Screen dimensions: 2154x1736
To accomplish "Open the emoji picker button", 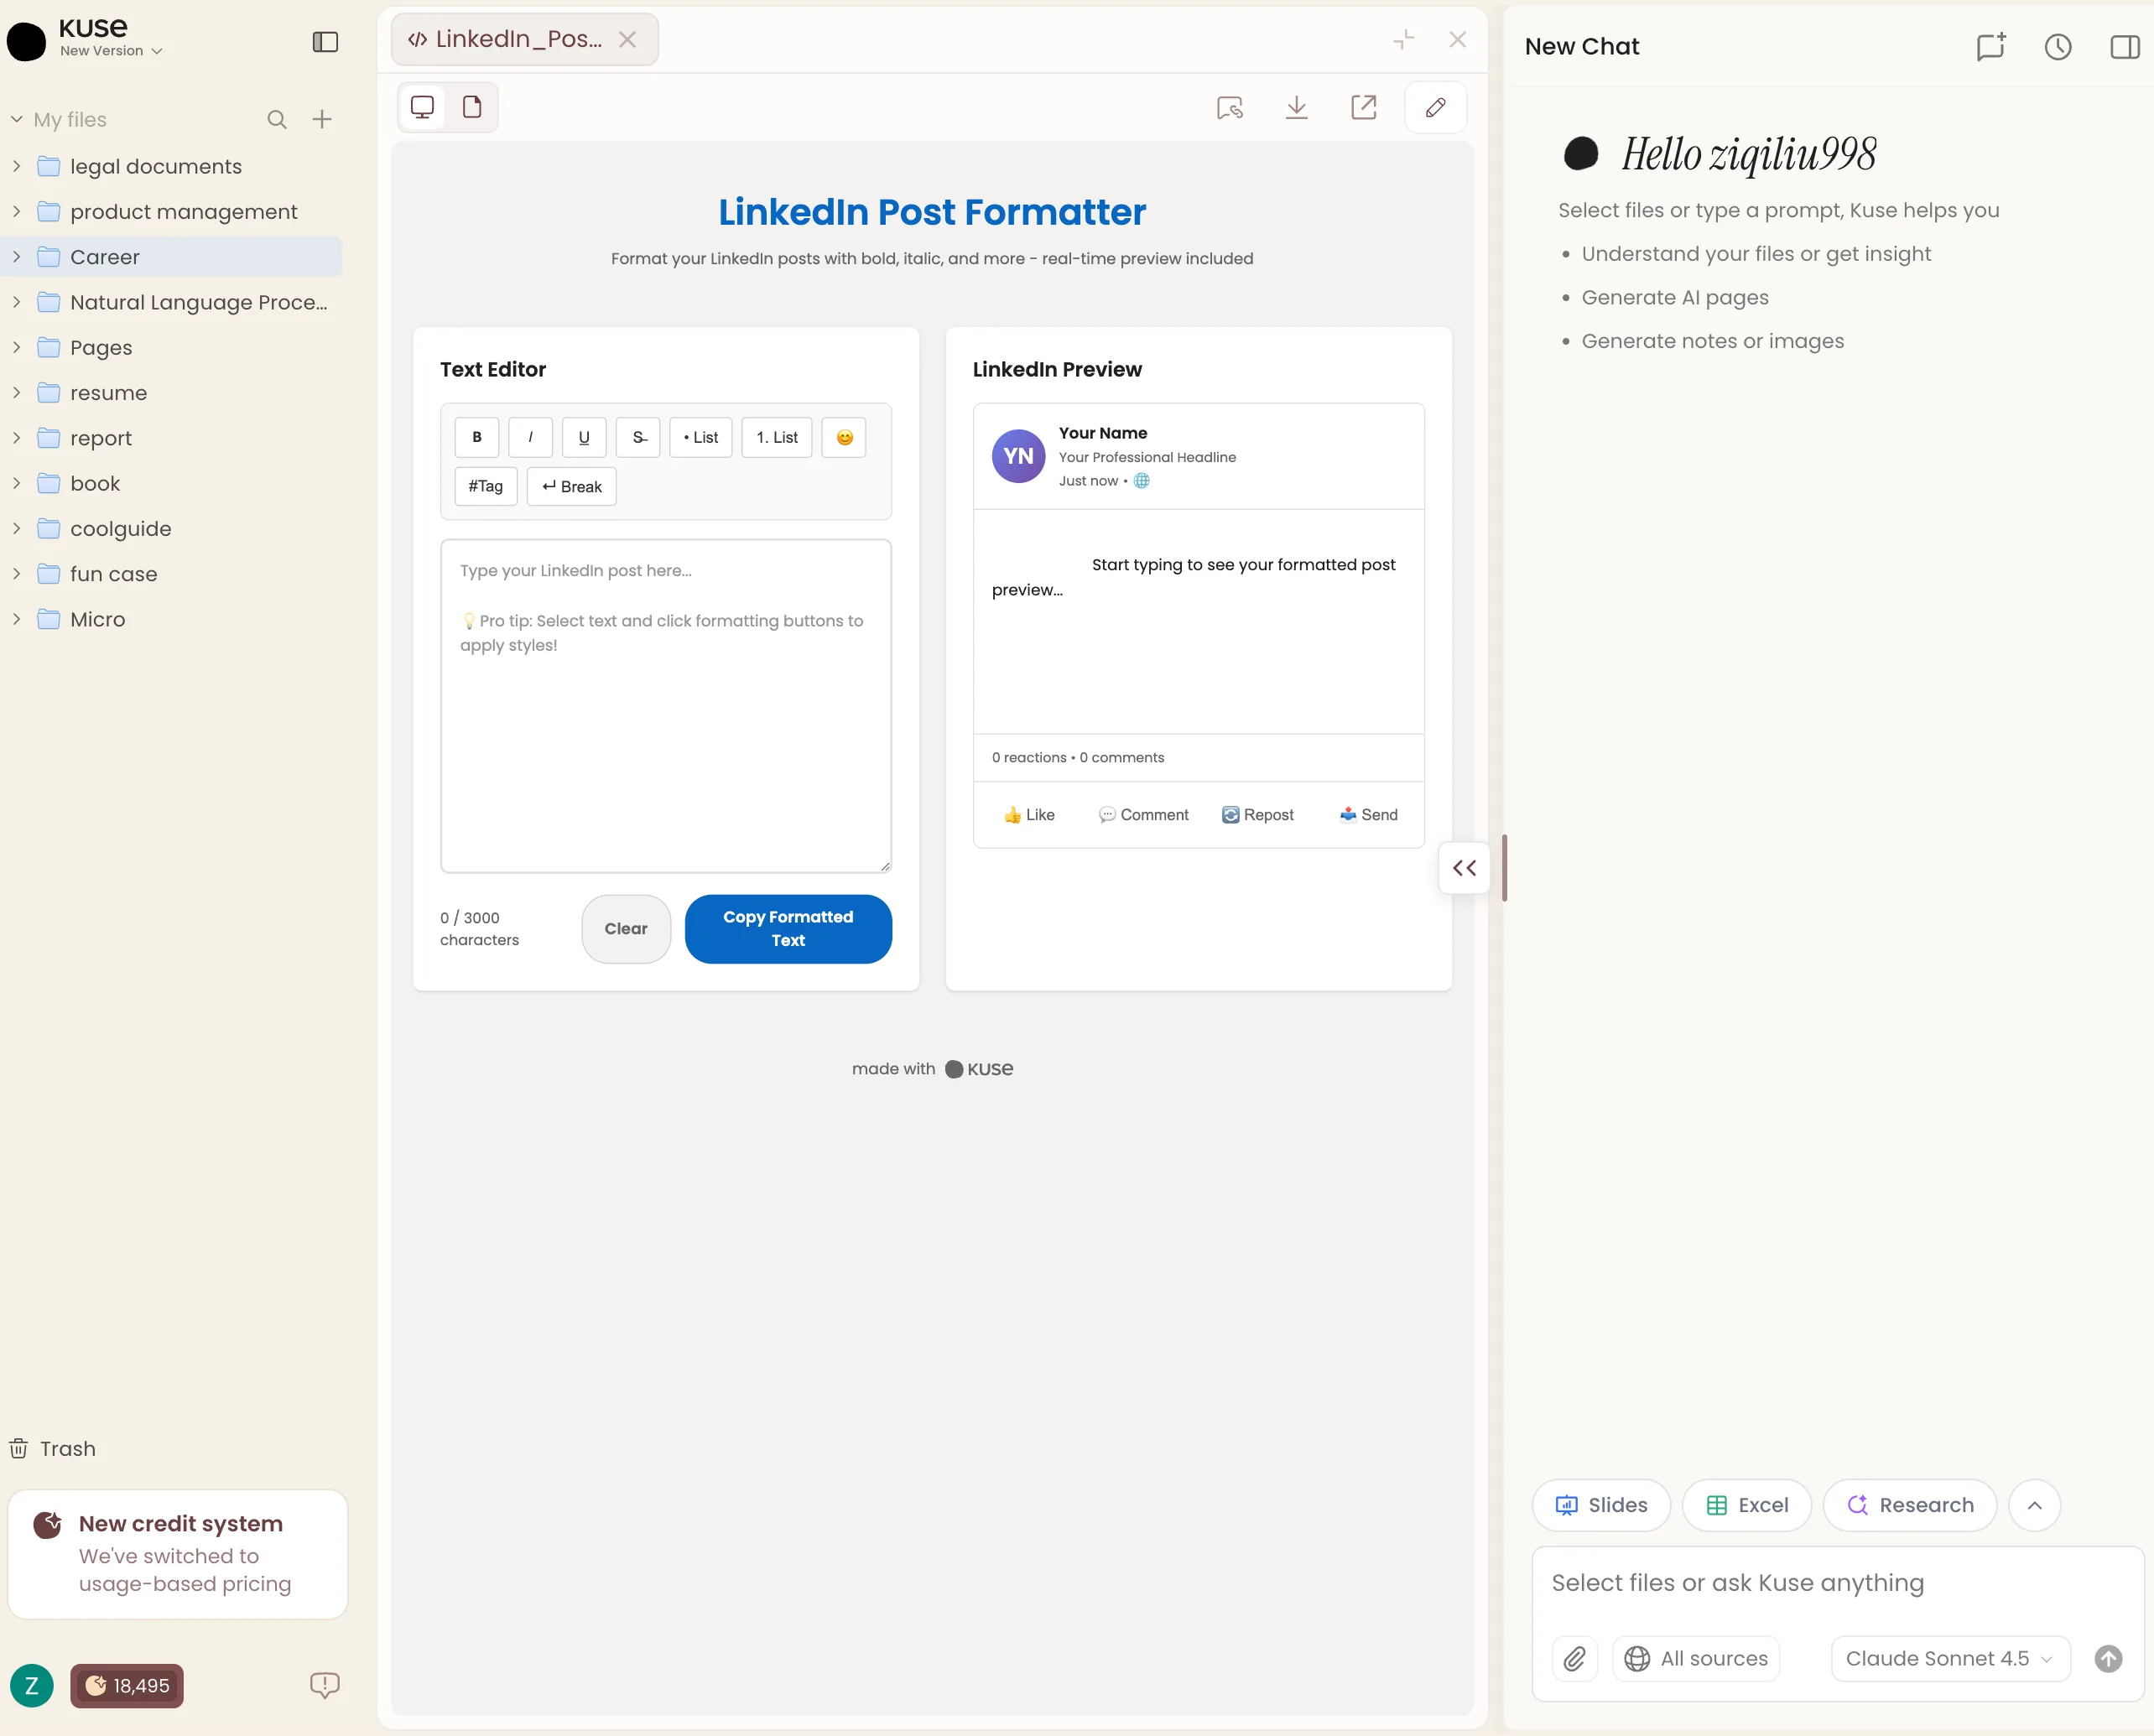I will 844,437.
